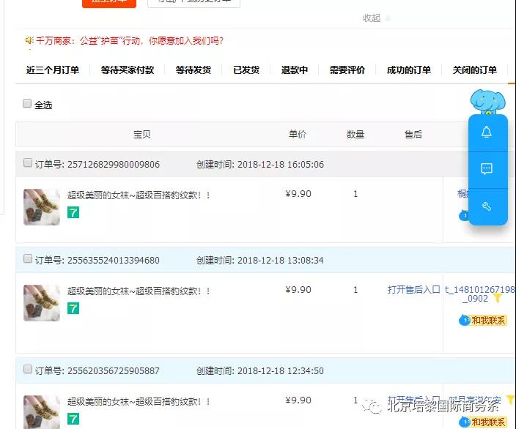
Task: Go to the 退款中 tab
Action: pyautogui.click(x=295, y=70)
